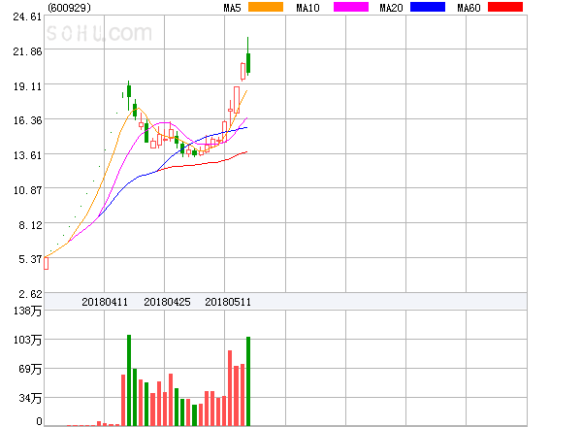The height and width of the screenshot is (427, 582).
Task: Click the 16.36 price axis label
Action: [x=27, y=120]
